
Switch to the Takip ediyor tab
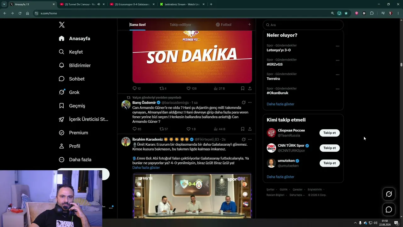pyautogui.click(x=180, y=25)
